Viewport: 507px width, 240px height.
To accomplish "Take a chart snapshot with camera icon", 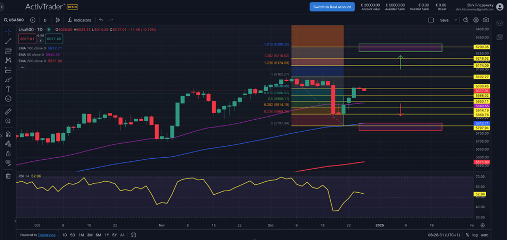I will point(486,20).
